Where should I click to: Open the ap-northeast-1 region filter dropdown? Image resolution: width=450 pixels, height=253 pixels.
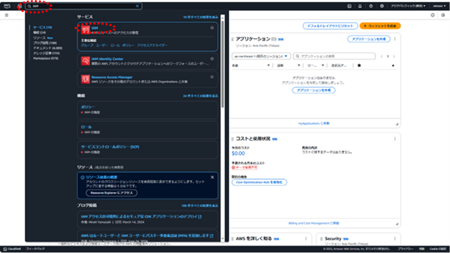261,56
